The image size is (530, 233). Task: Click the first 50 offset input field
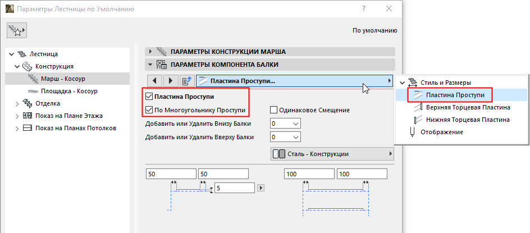(x=171, y=174)
